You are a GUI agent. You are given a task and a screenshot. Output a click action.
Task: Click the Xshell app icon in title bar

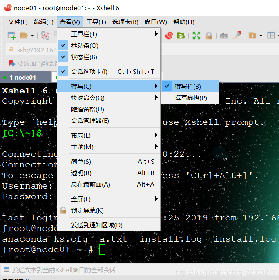(8, 7)
